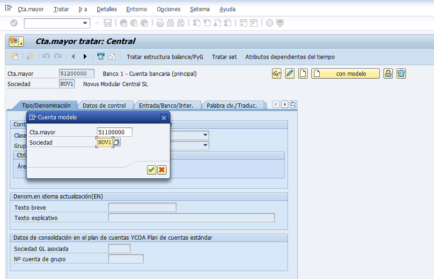
Task: Click the tab list overview icon
Action: 293,104
